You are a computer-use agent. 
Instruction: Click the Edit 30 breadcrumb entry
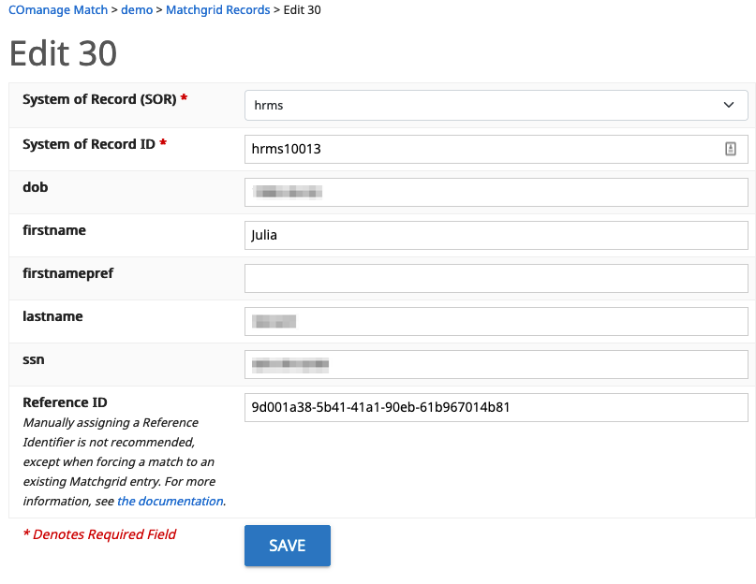(x=300, y=10)
